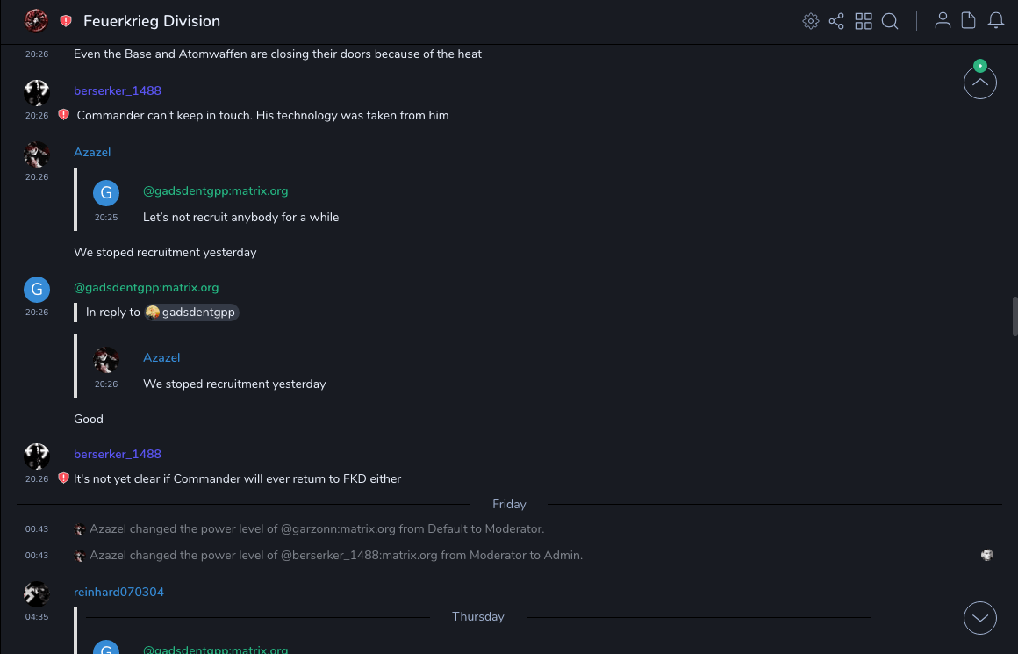Click the vertical scrollbar thumb
Screen dimensions: 1018x654
coord(1014,316)
